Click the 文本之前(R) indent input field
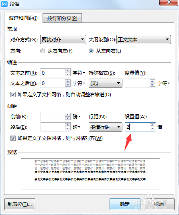Screen dimensions: 179x215 (53, 73)
